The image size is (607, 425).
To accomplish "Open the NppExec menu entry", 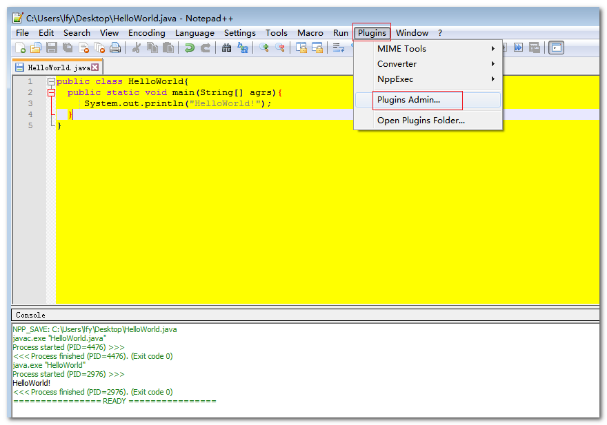I will click(428, 79).
